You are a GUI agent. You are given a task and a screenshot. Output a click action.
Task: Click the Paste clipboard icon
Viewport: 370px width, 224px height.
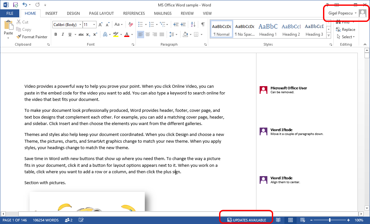(8, 25)
